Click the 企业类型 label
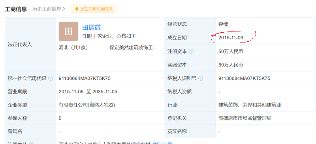Screen dimensions: 316x144 pos(17,105)
